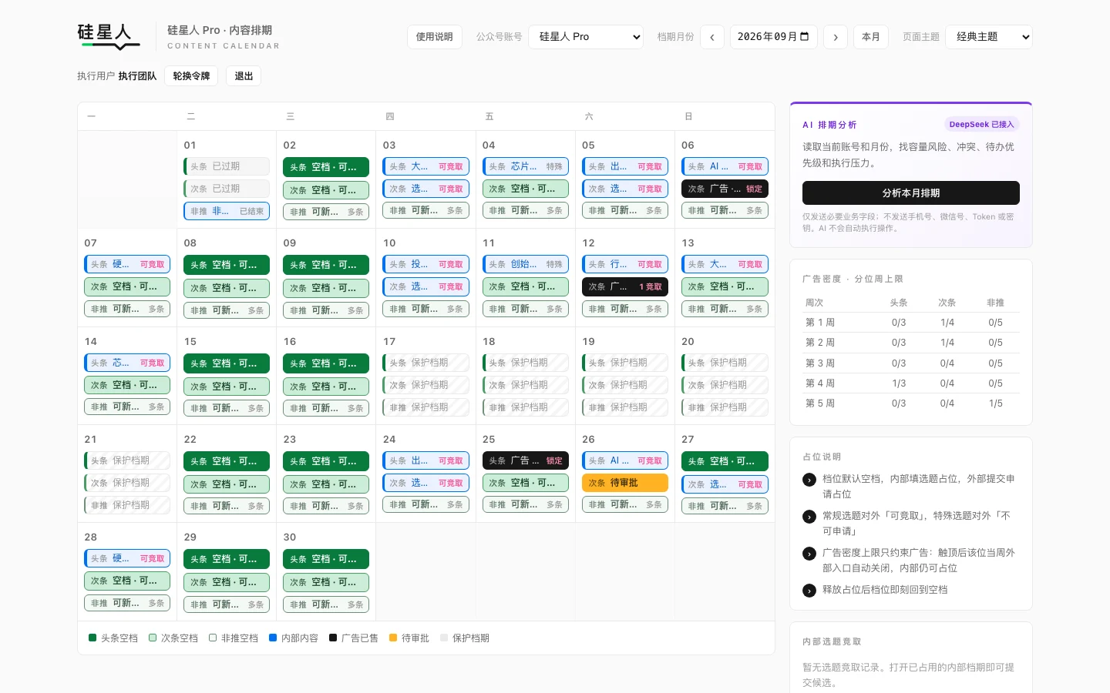Click the 硅星人 logo
Viewport: 1110px width, 693px height.
click(x=109, y=36)
